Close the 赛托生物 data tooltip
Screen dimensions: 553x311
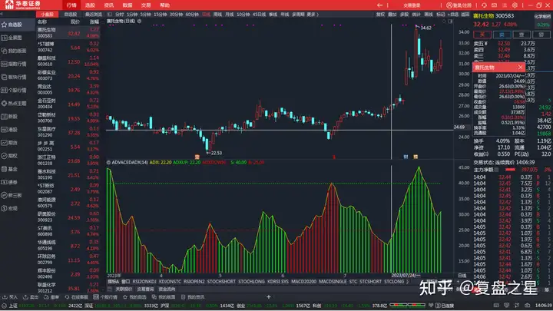520,67
